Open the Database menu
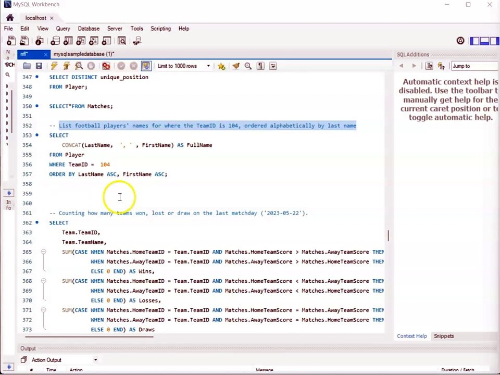 coord(89,28)
